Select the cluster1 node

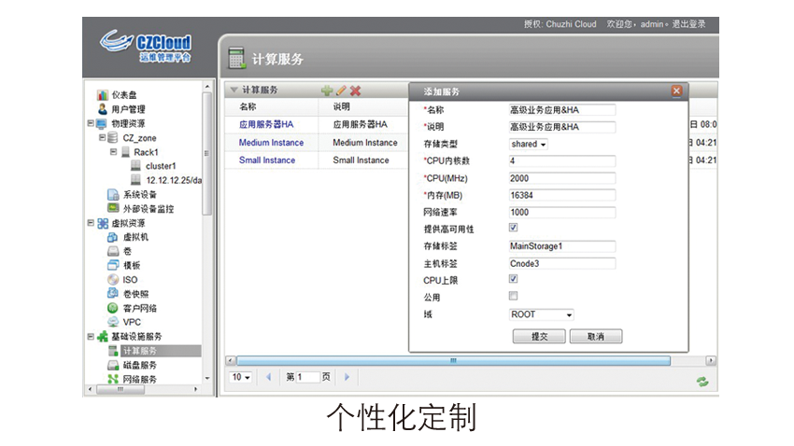point(161,166)
